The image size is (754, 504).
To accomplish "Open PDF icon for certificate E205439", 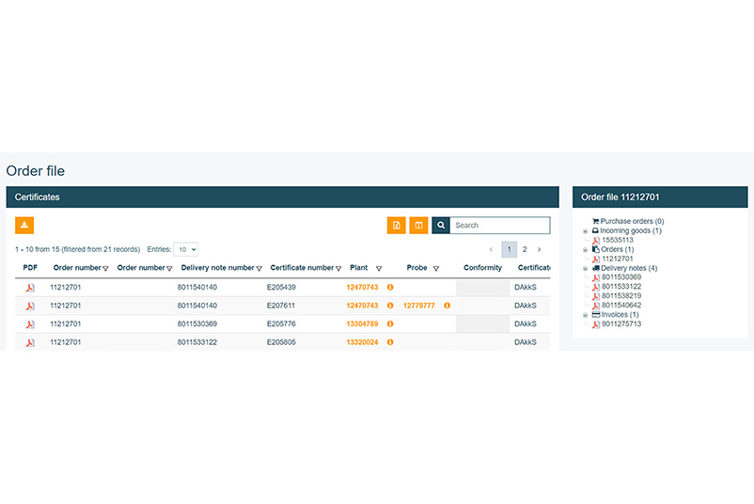I will 30,288.
